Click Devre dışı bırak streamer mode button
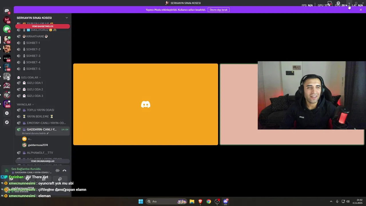Screen dimensions: 366x206 219,10
